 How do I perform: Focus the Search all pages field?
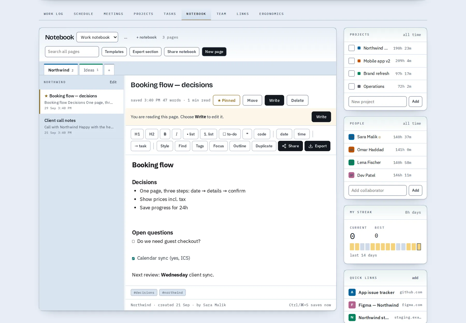pos(72,52)
